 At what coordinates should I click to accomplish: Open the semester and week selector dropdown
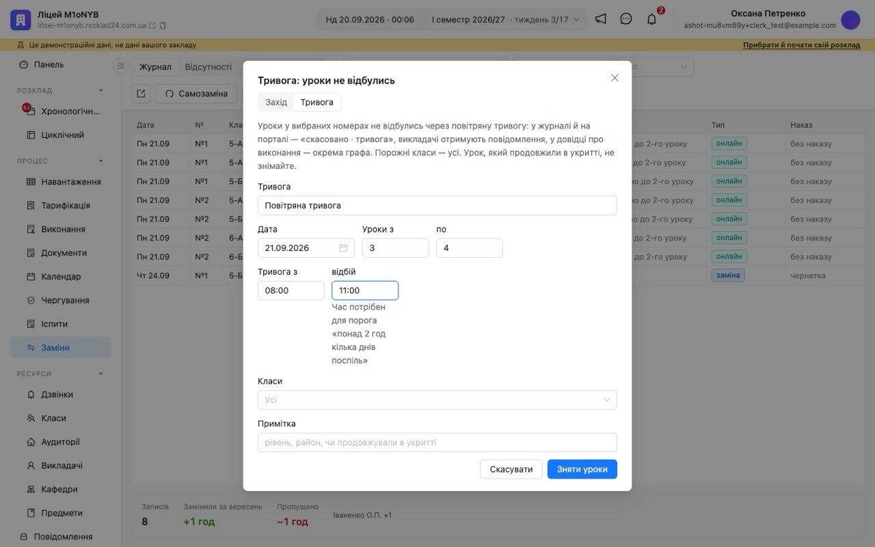click(x=505, y=20)
